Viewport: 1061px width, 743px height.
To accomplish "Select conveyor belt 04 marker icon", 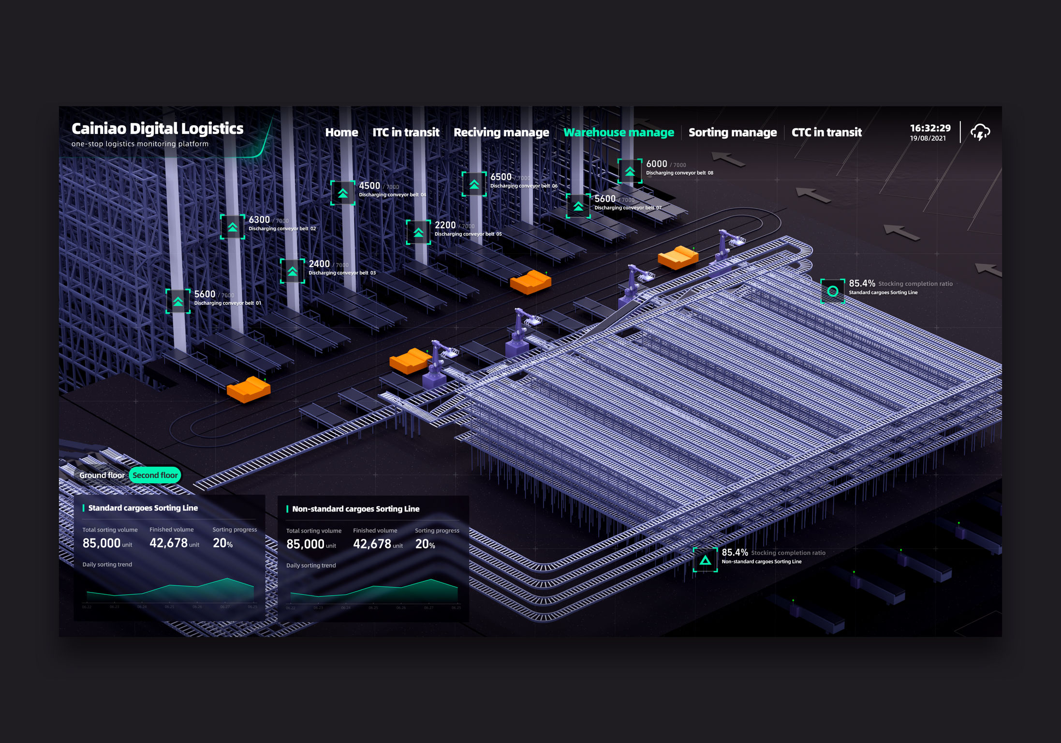I will pyautogui.click(x=343, y=193).
